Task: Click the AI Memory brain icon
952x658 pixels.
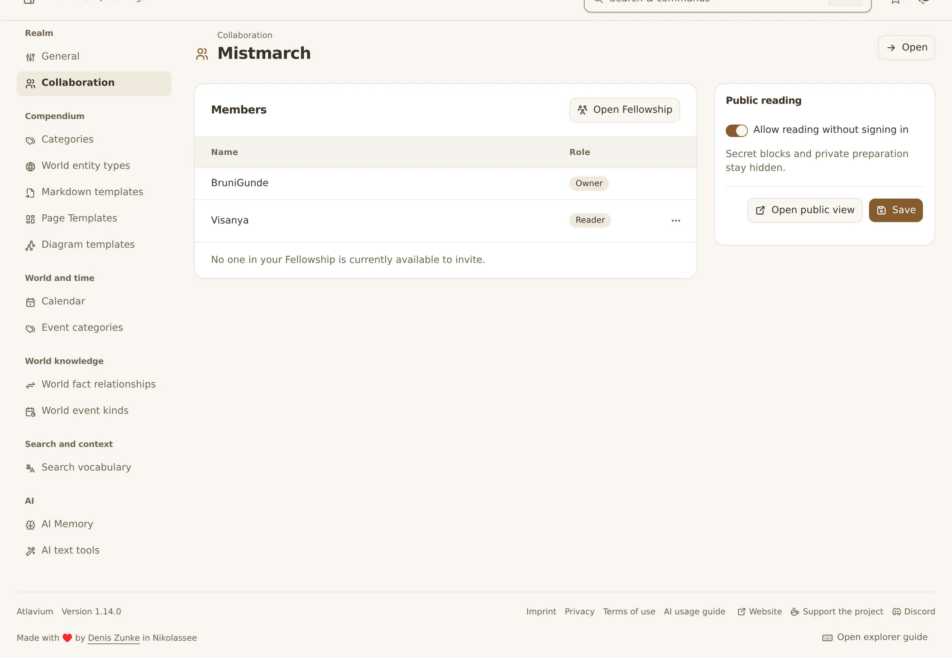Action: point(30,525)
